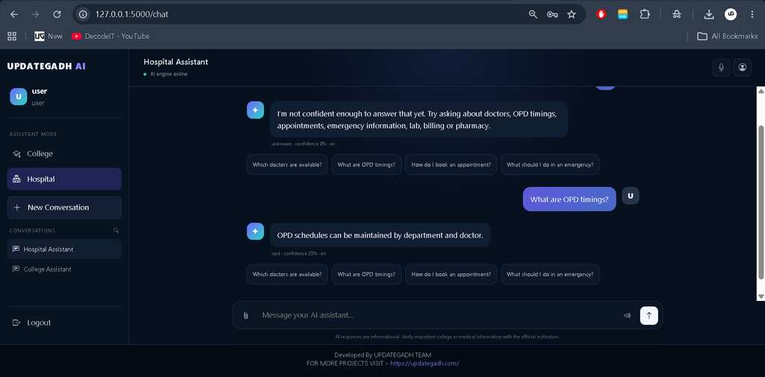Viewport: 765px width, 377px height.
Task: Click the lower 'Which doctors are available?' suggestion
Action: [287, 274]
